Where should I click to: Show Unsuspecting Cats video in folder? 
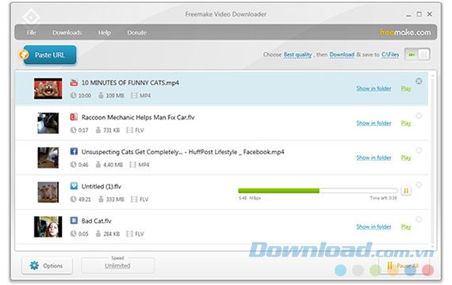373,158
